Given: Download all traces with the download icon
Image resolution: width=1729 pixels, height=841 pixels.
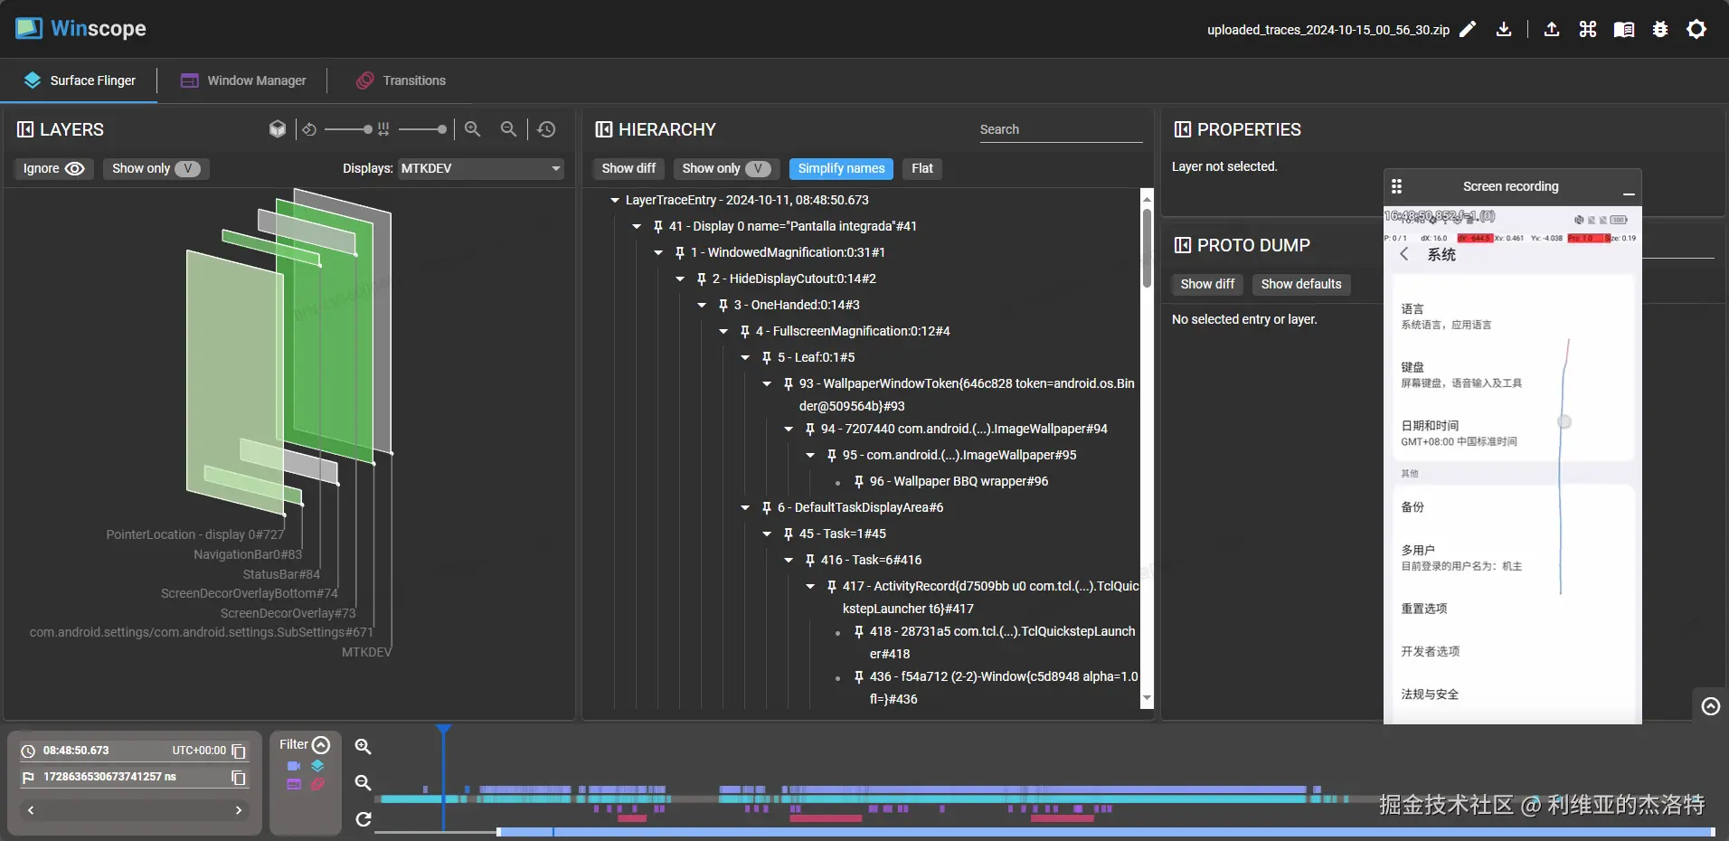Looking at the screenshot, I should (1504, 30).
